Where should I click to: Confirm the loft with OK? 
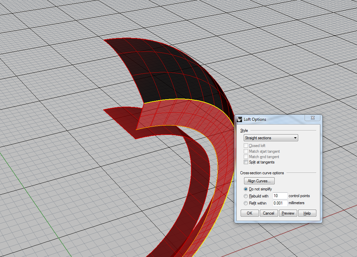(249, 213)
